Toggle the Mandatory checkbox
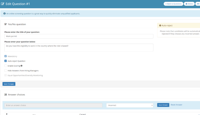The image size is (200, 115). 5,56
